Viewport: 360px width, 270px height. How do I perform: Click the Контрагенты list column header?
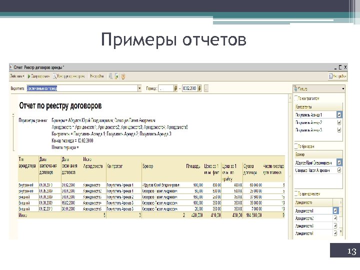click(x=318, y=107)
